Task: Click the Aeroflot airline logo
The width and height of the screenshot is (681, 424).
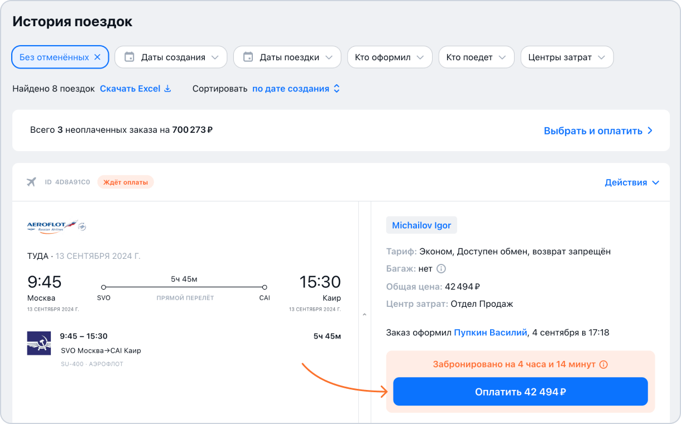Action: 56,227
